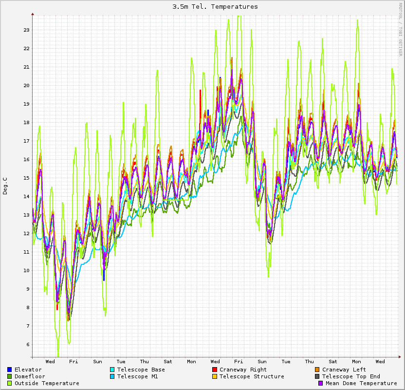405x390 pixels.
Task: Click the 'Outside Temperature' legend text
Action: coord(47,383)
